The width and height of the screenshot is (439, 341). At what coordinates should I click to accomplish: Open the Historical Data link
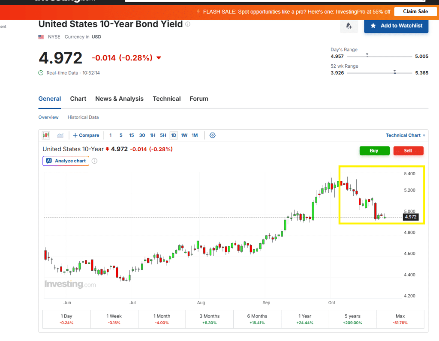[x=83, y=117]
